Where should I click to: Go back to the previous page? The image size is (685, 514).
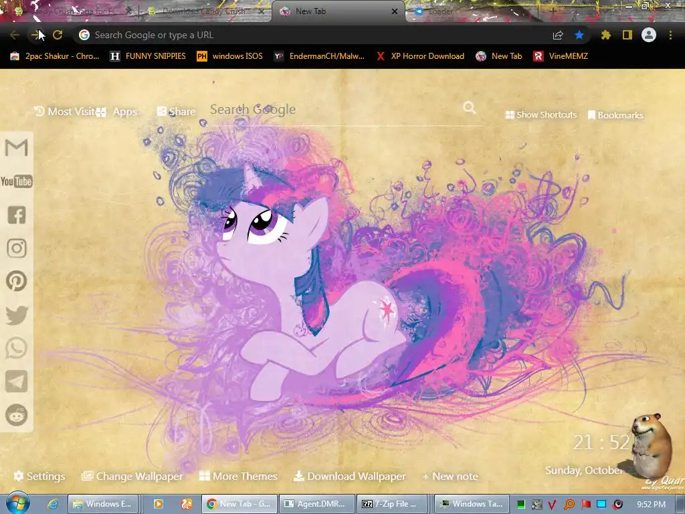[15, 35]
